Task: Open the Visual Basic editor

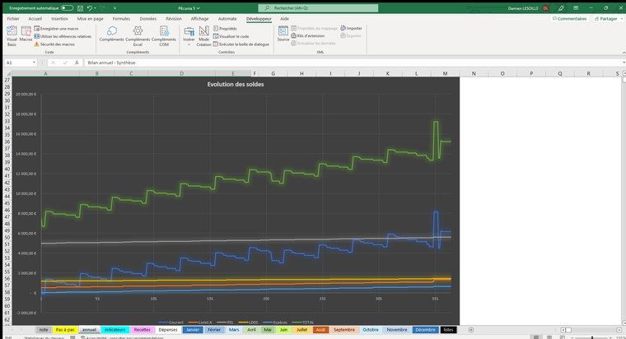Action: tap(12, 35)
